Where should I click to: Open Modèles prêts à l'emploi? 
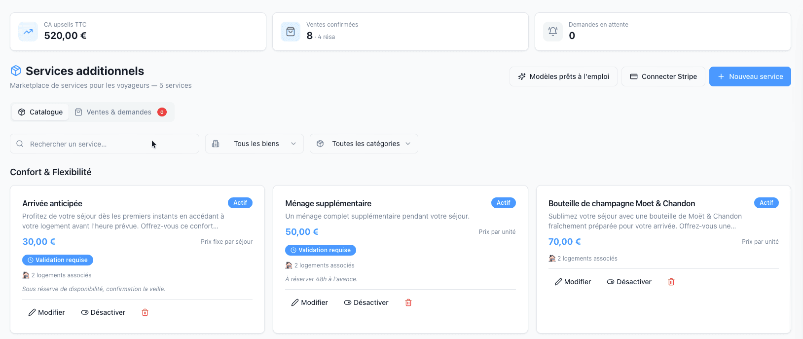[563, 76]
